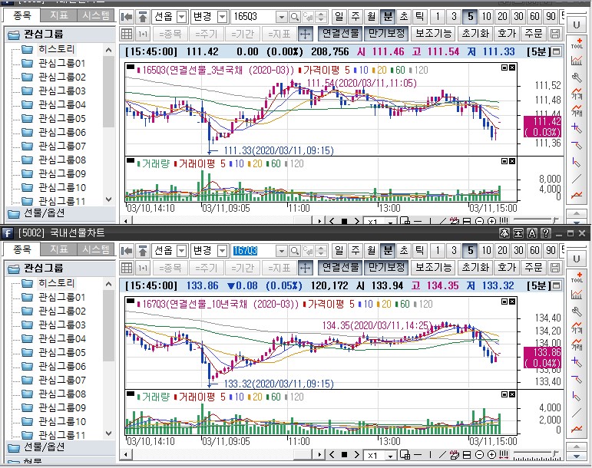Image resolution: width=592 pixels, height=468 pixels.
Task: Click the first-page arrow icon in upper toolbar
Action: (x=127, y=16)
